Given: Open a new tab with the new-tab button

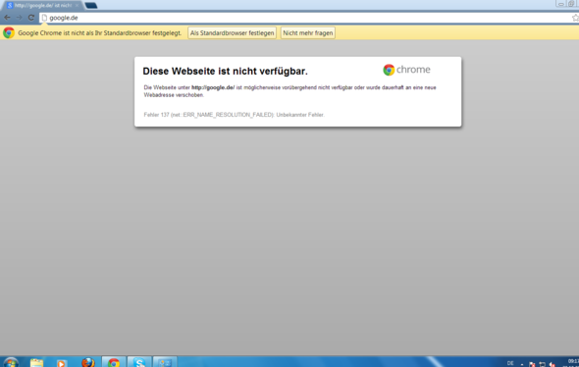Looking at the screenshot, I should tap(91, 5).
